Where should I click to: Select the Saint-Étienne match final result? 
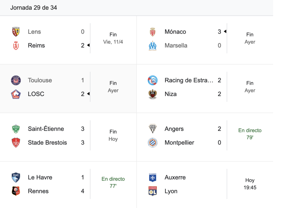click(113, 135)
